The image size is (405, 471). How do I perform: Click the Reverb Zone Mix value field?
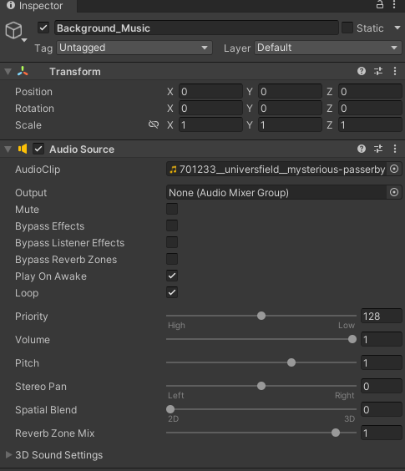pyautogui.click(x=382, y=433)
